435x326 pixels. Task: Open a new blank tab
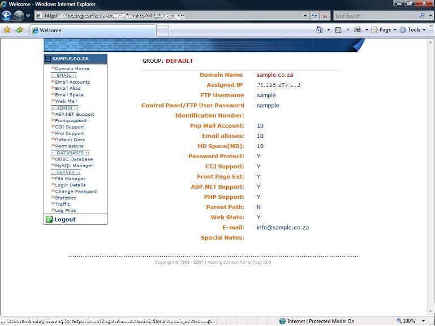162,31
